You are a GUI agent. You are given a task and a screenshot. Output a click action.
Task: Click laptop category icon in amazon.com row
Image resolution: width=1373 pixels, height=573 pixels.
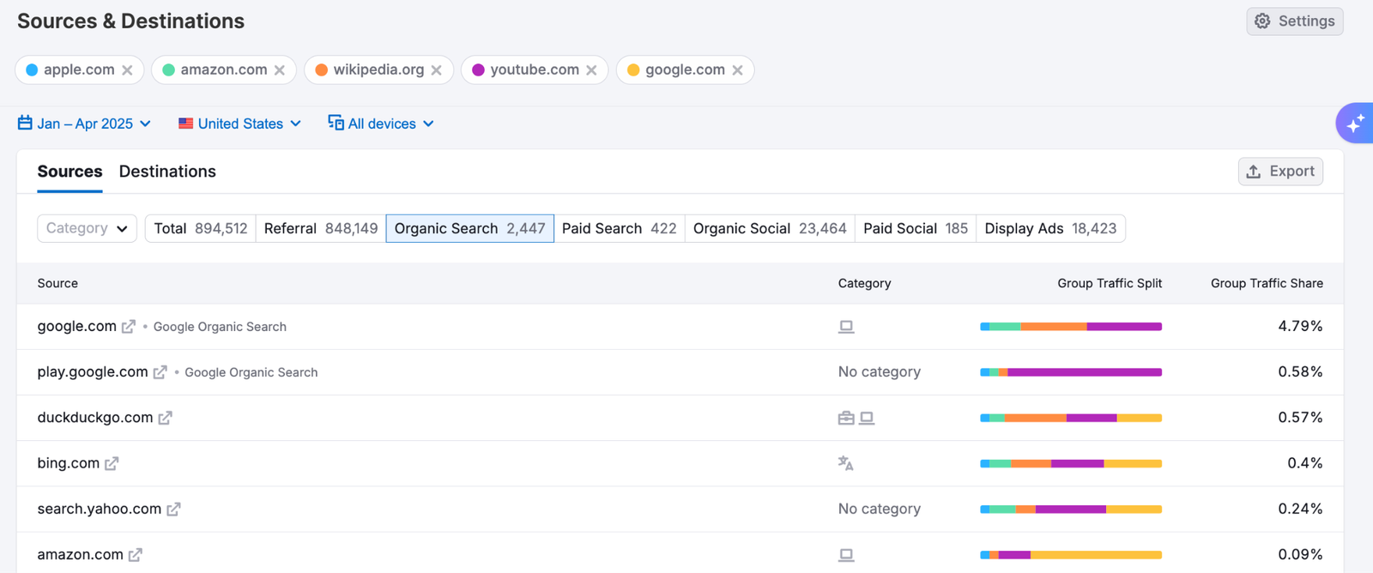tap(846, 555)
